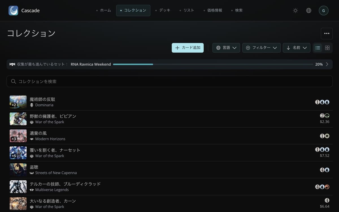This screenshot has height=212, width=339.
Task: Expand the RNA Ravnica Weekend chevron
Action: click(x=327, y=64)
